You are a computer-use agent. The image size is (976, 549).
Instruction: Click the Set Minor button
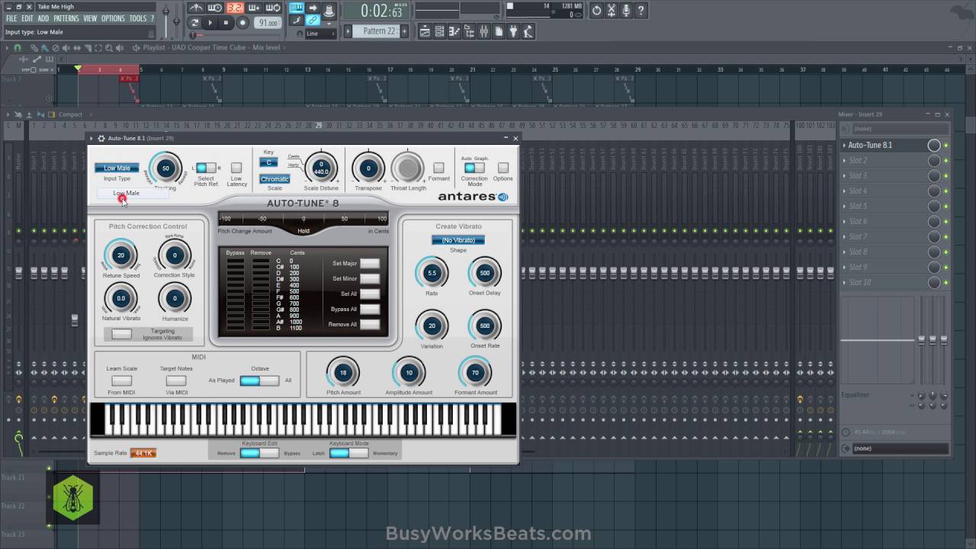370,278
